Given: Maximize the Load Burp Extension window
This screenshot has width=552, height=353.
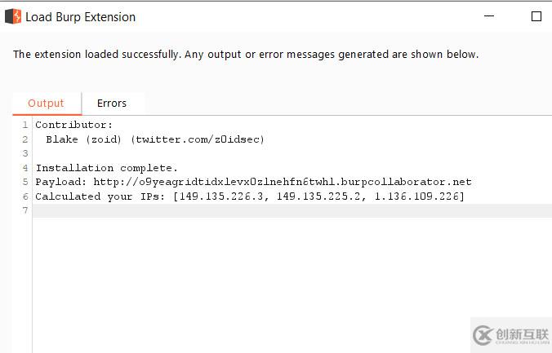Looking at the screenshot, I should tap(536, 16).
